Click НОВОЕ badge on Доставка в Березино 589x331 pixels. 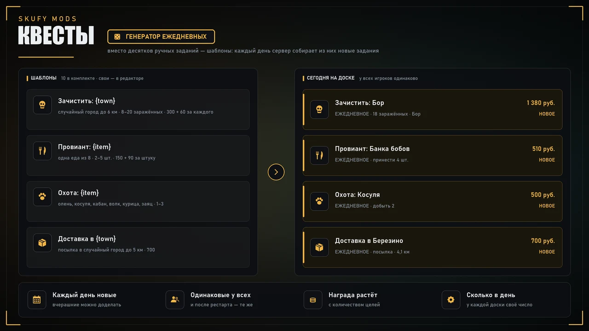click(547, 252)
